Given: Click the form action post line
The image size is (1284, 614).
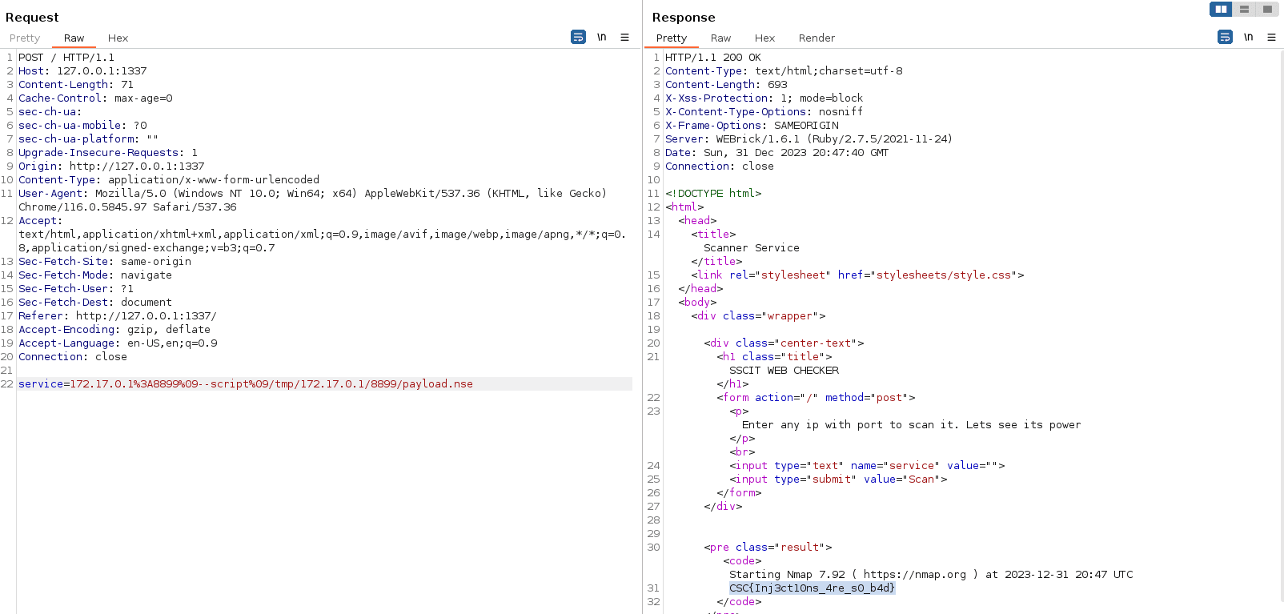Looking at the screenshot, I should [x=816, y=398].
